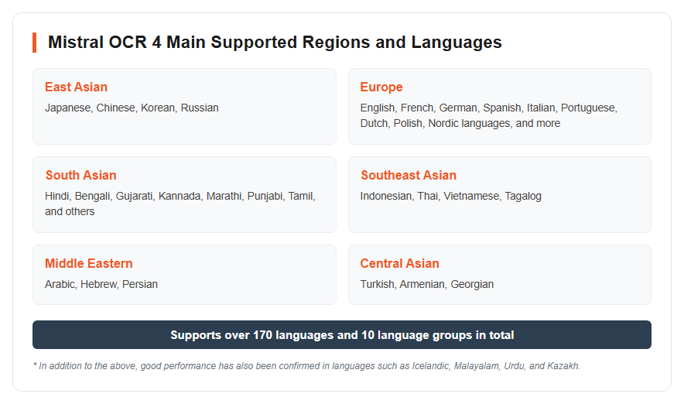The width and height of the screenshot is (684, 404).
Task: Open the Middle Eastern heading
Action: (x=88, y=263)
